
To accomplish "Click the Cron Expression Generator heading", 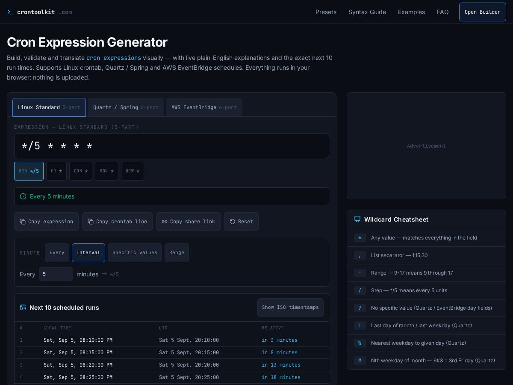I will click(87, 42).
